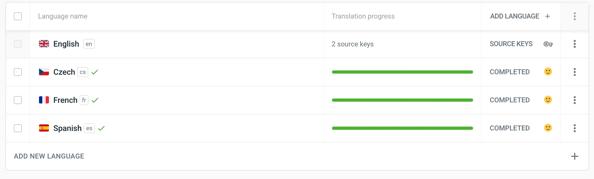This screenshot has height=179, width=594.
Task: Open the Spanish row three-dot menu
Action: pos(574,128)
